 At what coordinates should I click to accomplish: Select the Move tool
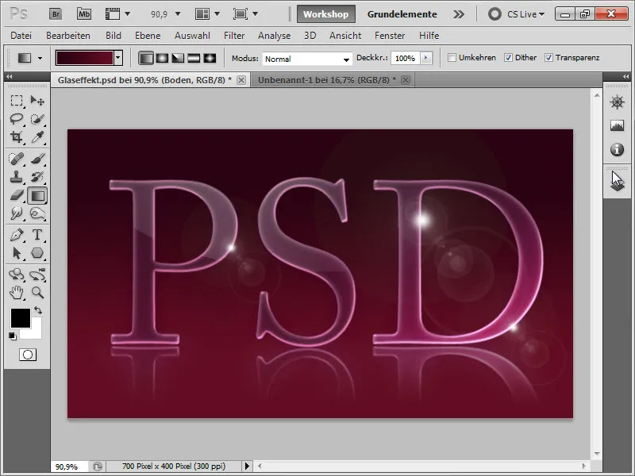37,101
